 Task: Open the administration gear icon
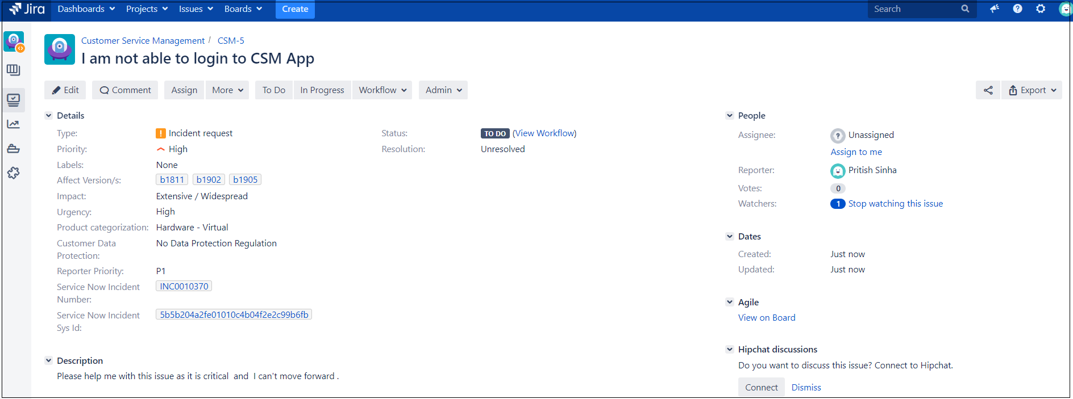[1041, 9]
